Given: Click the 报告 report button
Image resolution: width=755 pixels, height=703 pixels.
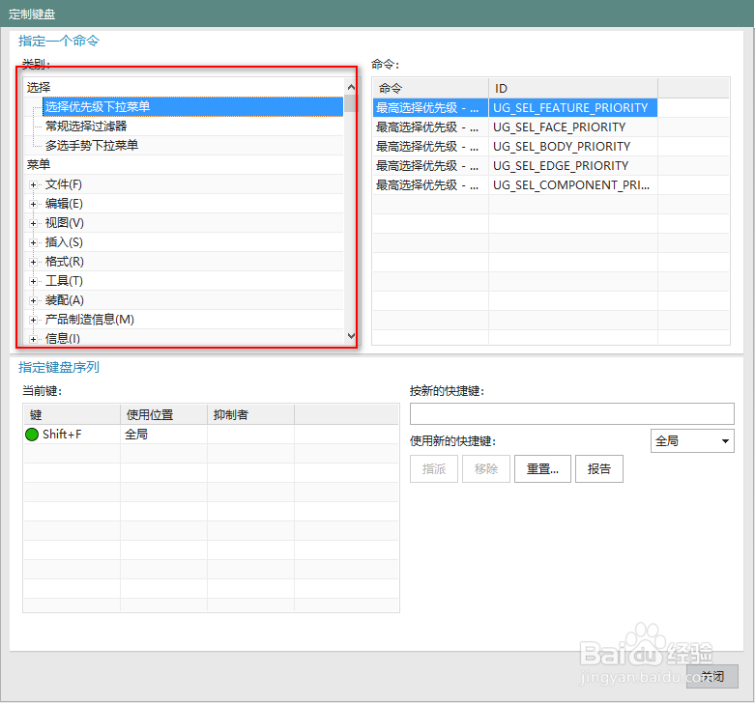Looking at the screenshot, I should (x=599, y=468).
